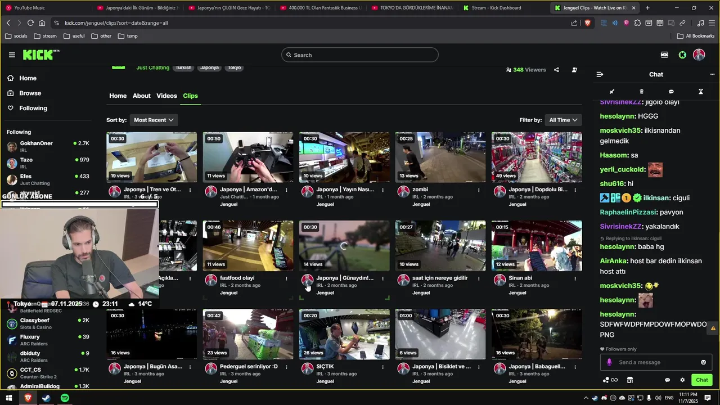Screen dimensions: 720x405
Task: Open GokhanOner channel in Following list
Action: [48, 146]
